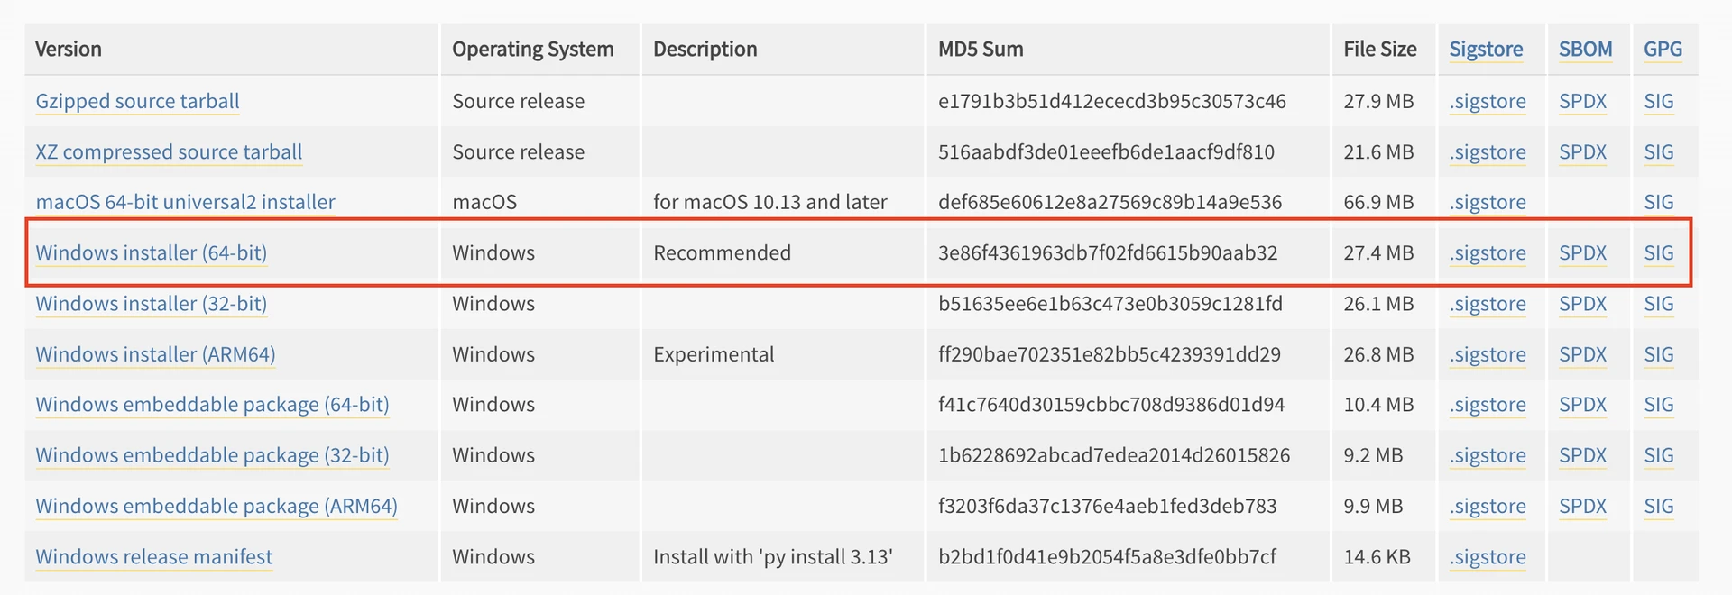Select Windows installer (ARM64) download
The image size is (1732, 595).
coord(155,355)
